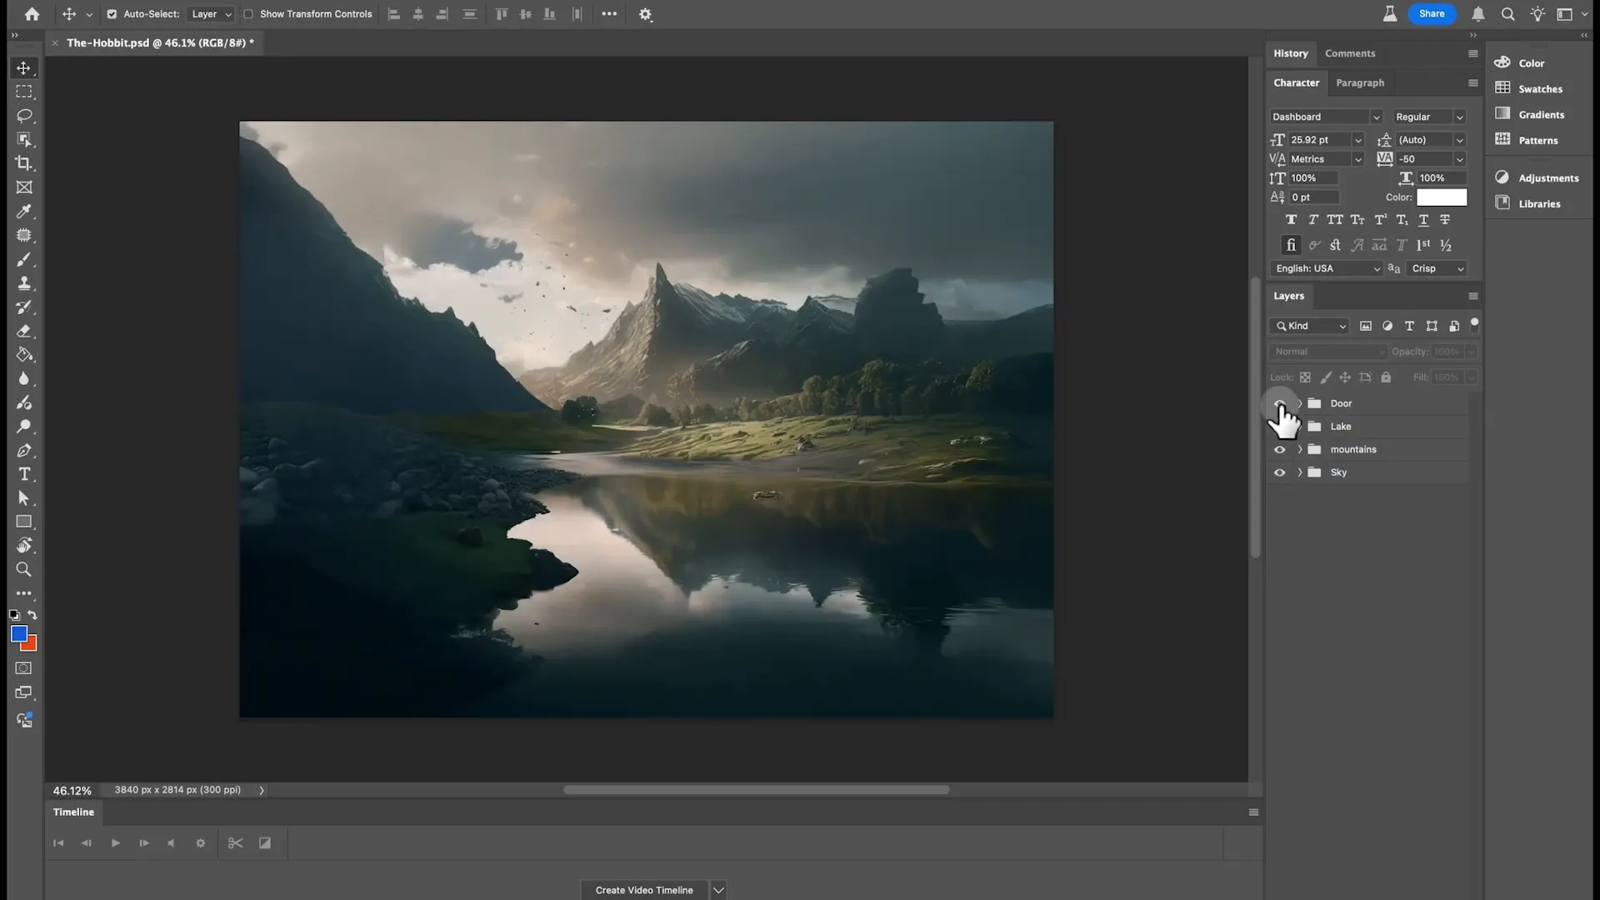
Task: Select the History Brush tool
Action: click(x=23, y=307)
